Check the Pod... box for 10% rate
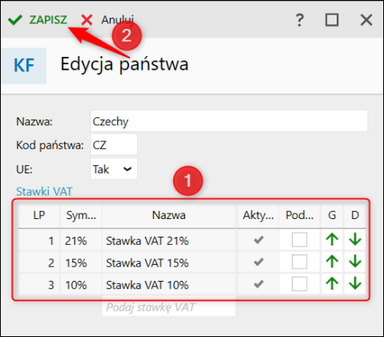The width and height of the screenshot is (384, 337). (299, 283)
